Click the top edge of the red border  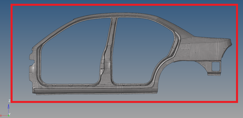pos(124,5)
